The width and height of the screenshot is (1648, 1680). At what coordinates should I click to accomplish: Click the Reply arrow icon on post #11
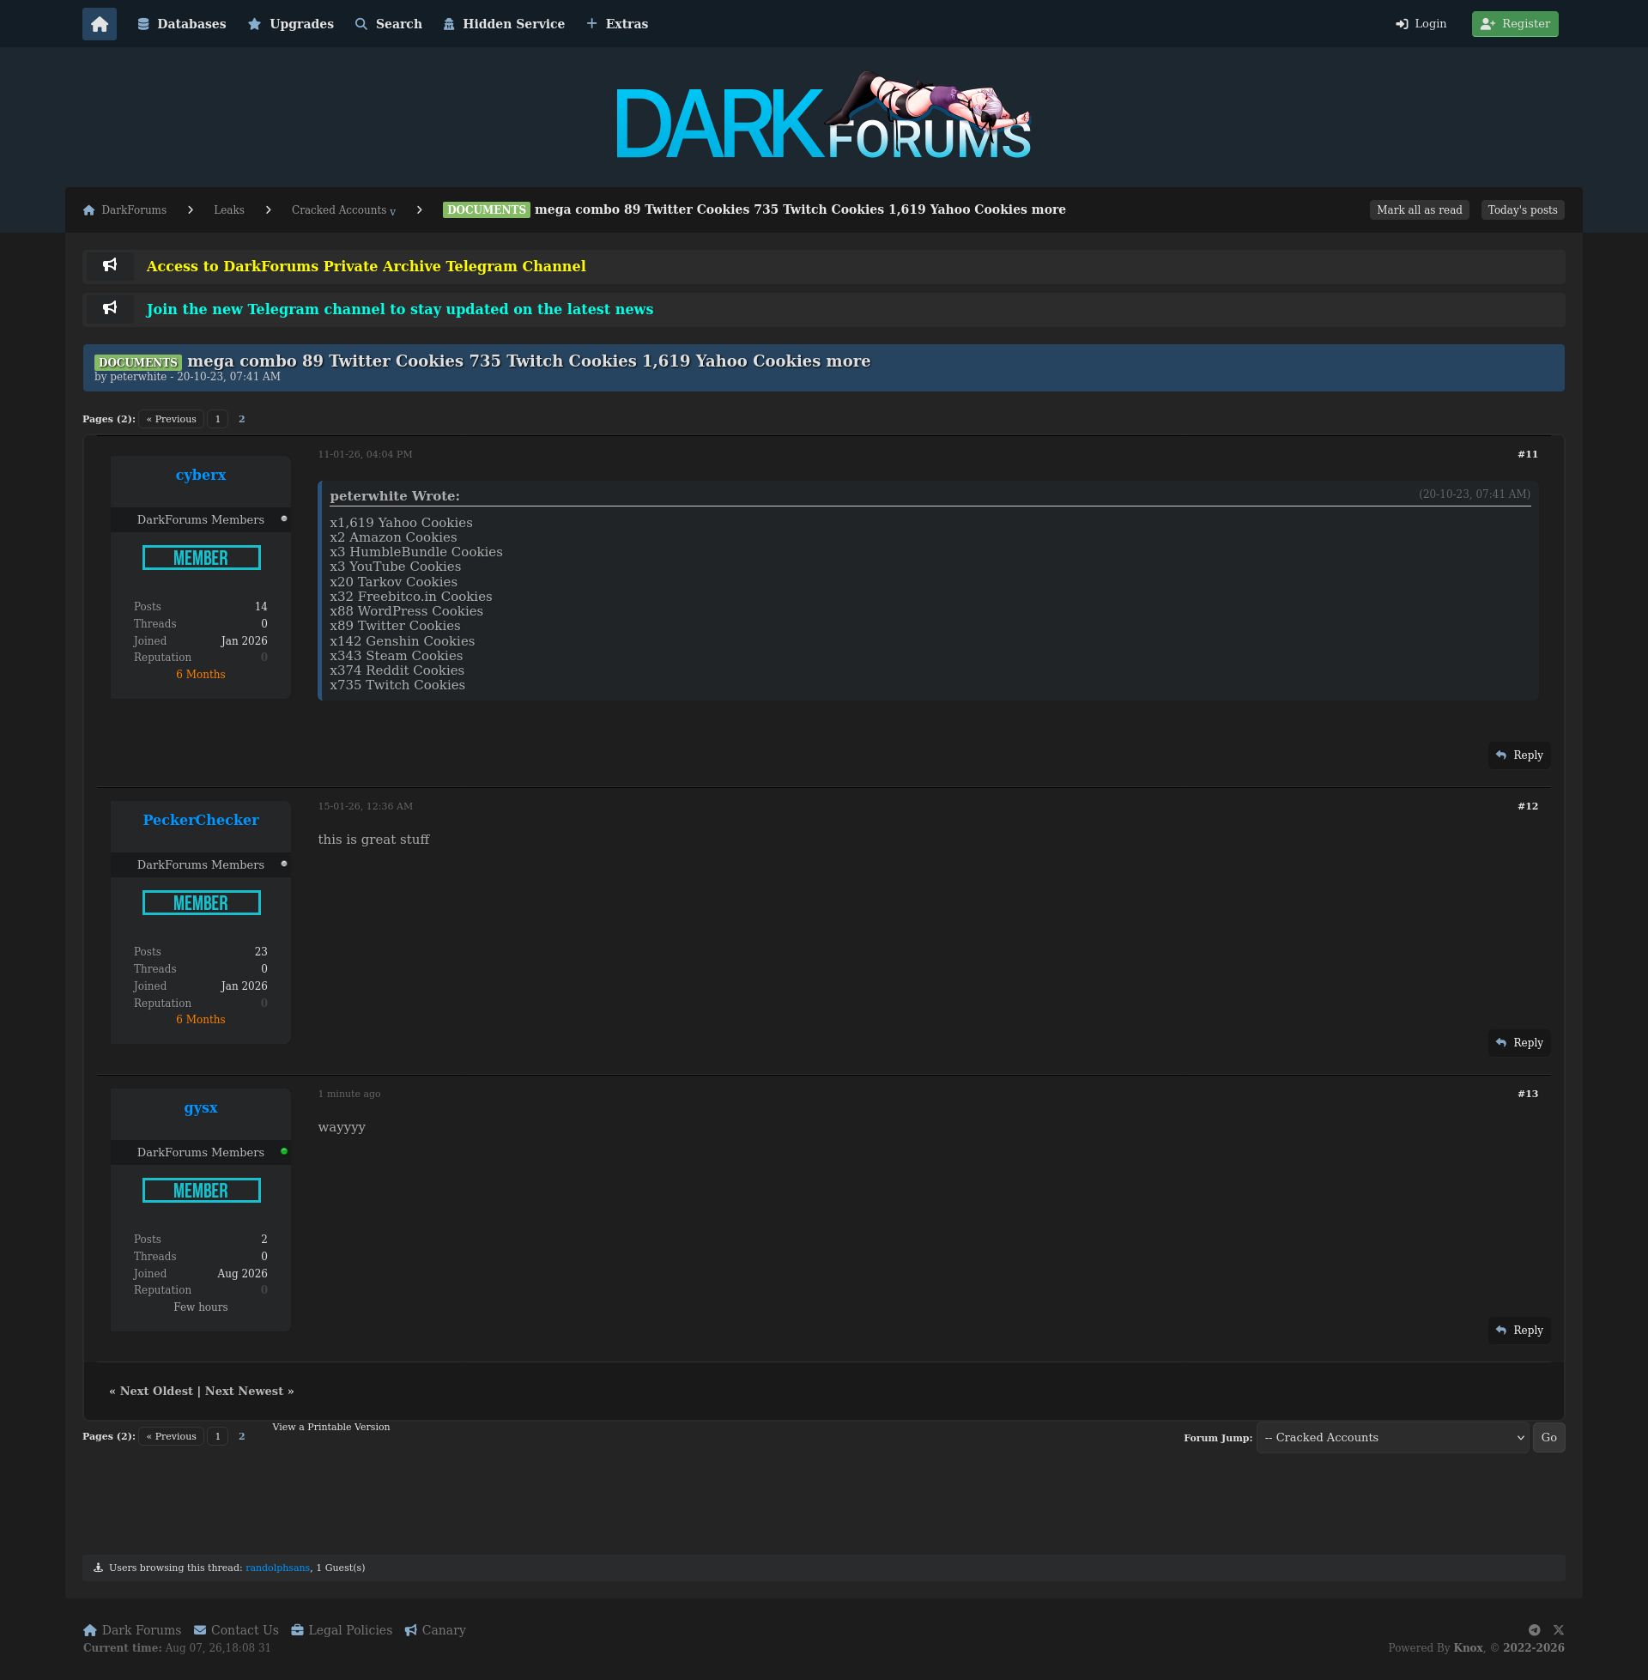tap(1501, 755)
